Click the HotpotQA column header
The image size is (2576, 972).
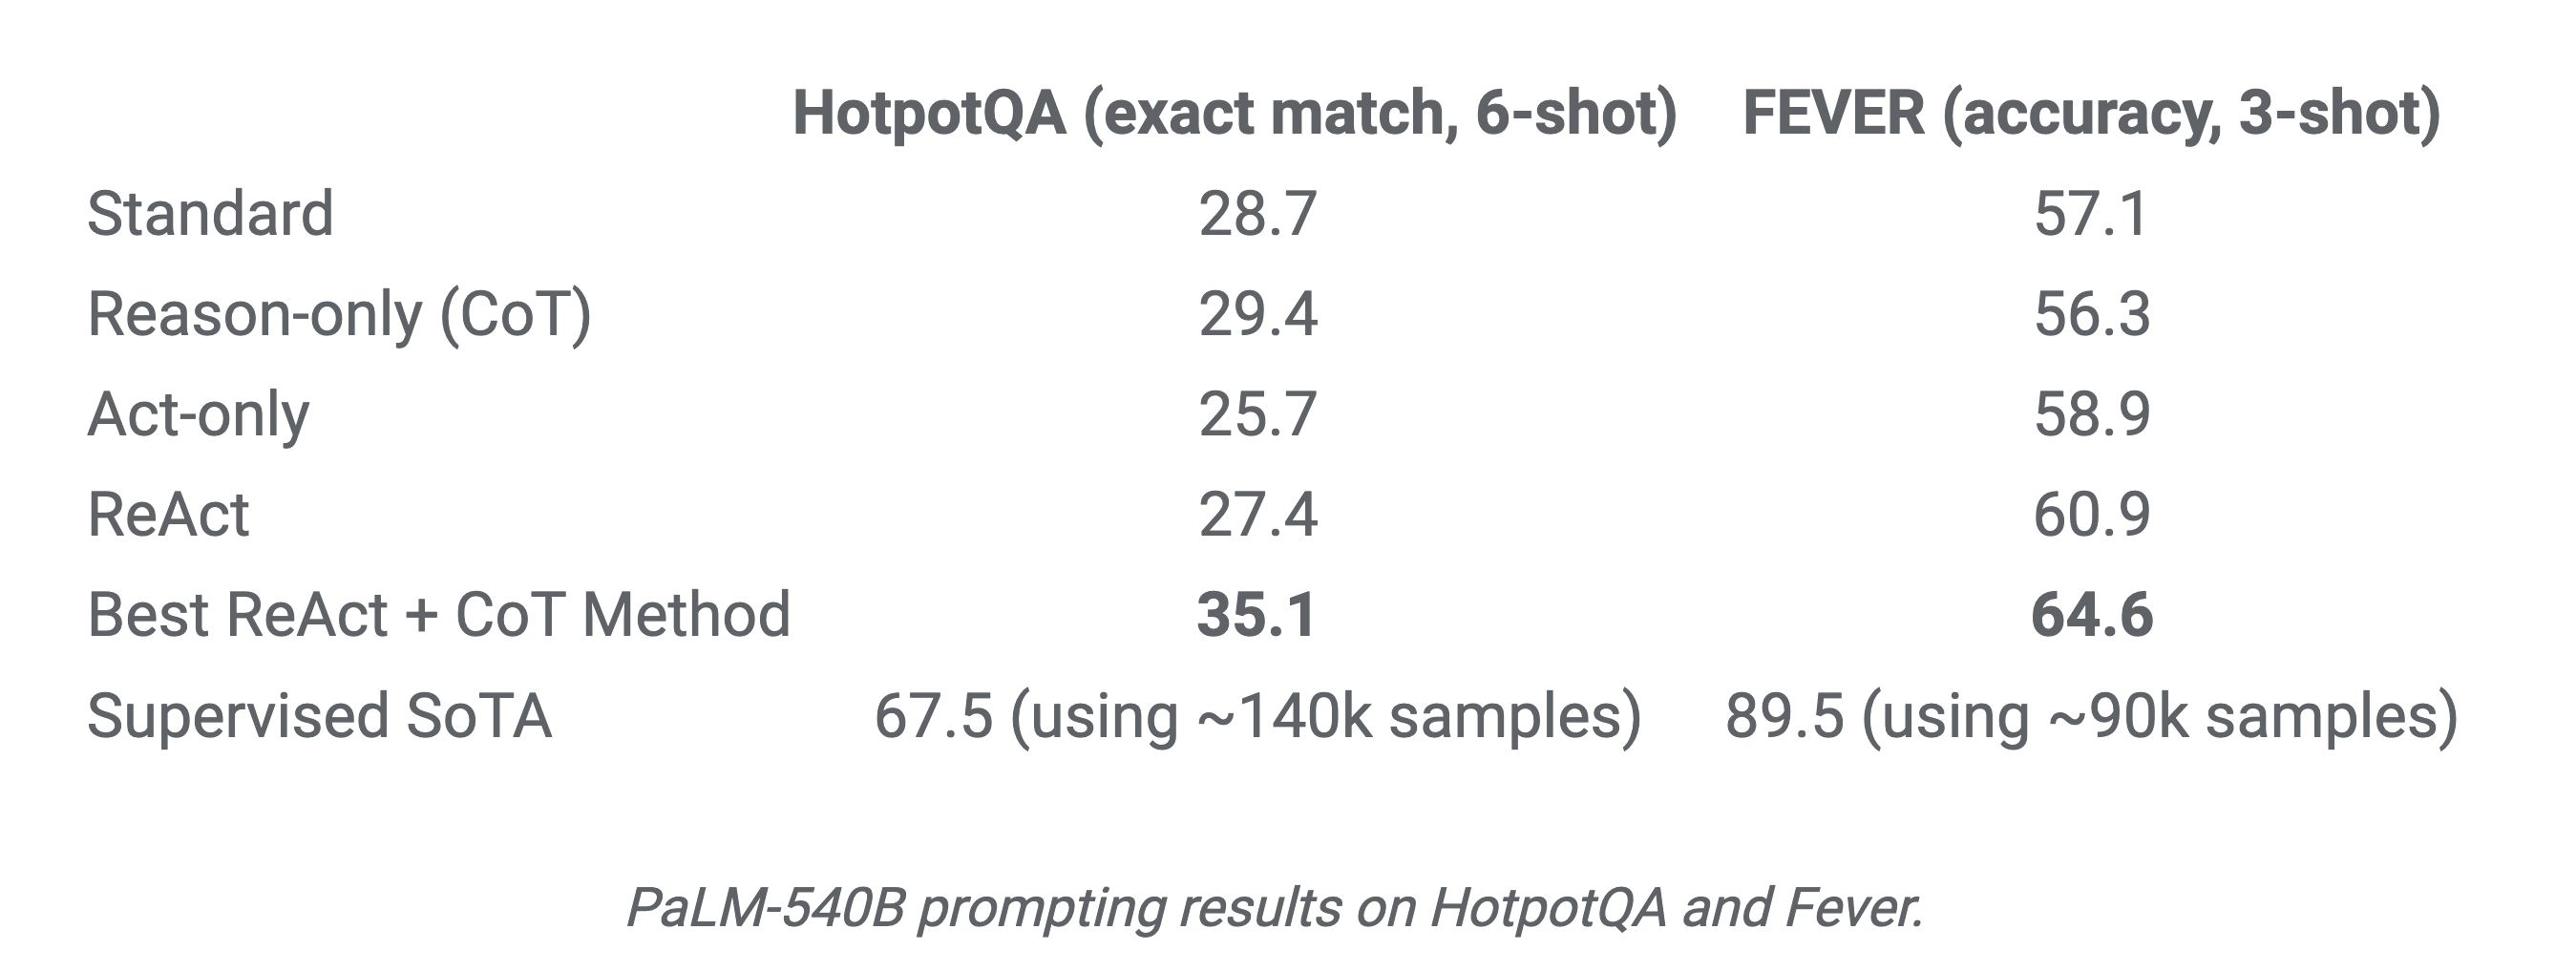pyautogui.click(x=1234, y=113)
